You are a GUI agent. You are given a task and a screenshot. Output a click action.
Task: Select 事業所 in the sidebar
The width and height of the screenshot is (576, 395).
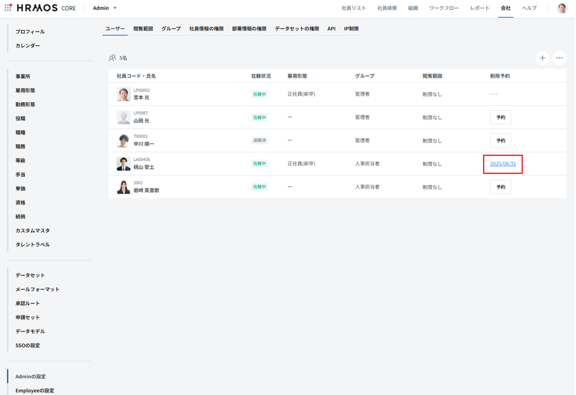click(x=23, y=76)
